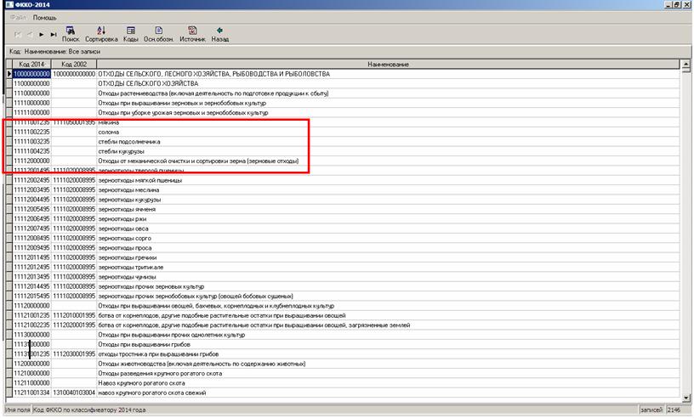Go to the next record arrow
Viewport: 694px width, 418px height.
tap(42, 34)
